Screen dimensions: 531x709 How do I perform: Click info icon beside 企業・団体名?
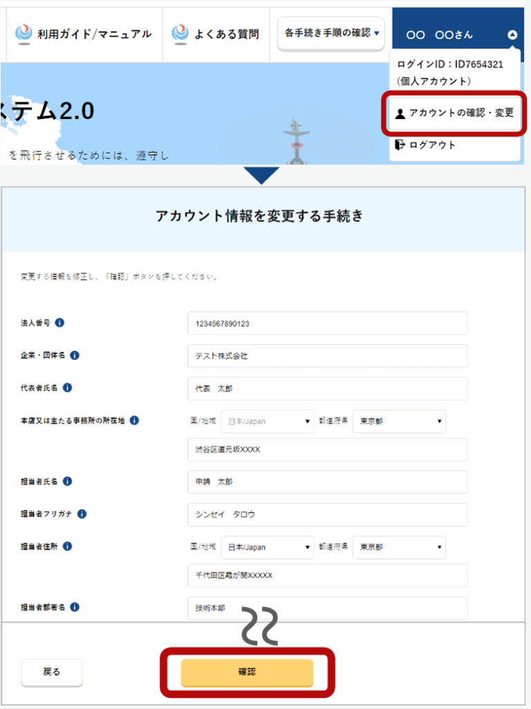point(75,356)
